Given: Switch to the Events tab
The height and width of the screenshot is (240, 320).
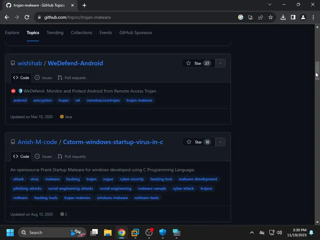Looking at the screenshot, I should pyautogui.click(x=106, y=32).
